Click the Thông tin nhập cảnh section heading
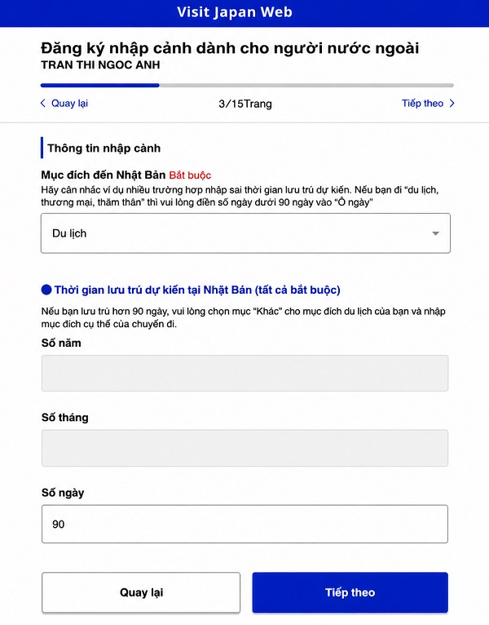 click(104, 148)
